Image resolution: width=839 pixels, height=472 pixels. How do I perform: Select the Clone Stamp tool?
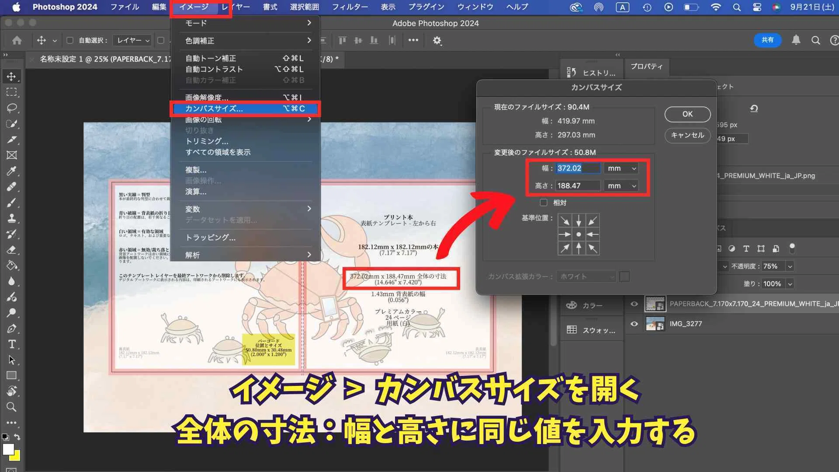[11, 218]
